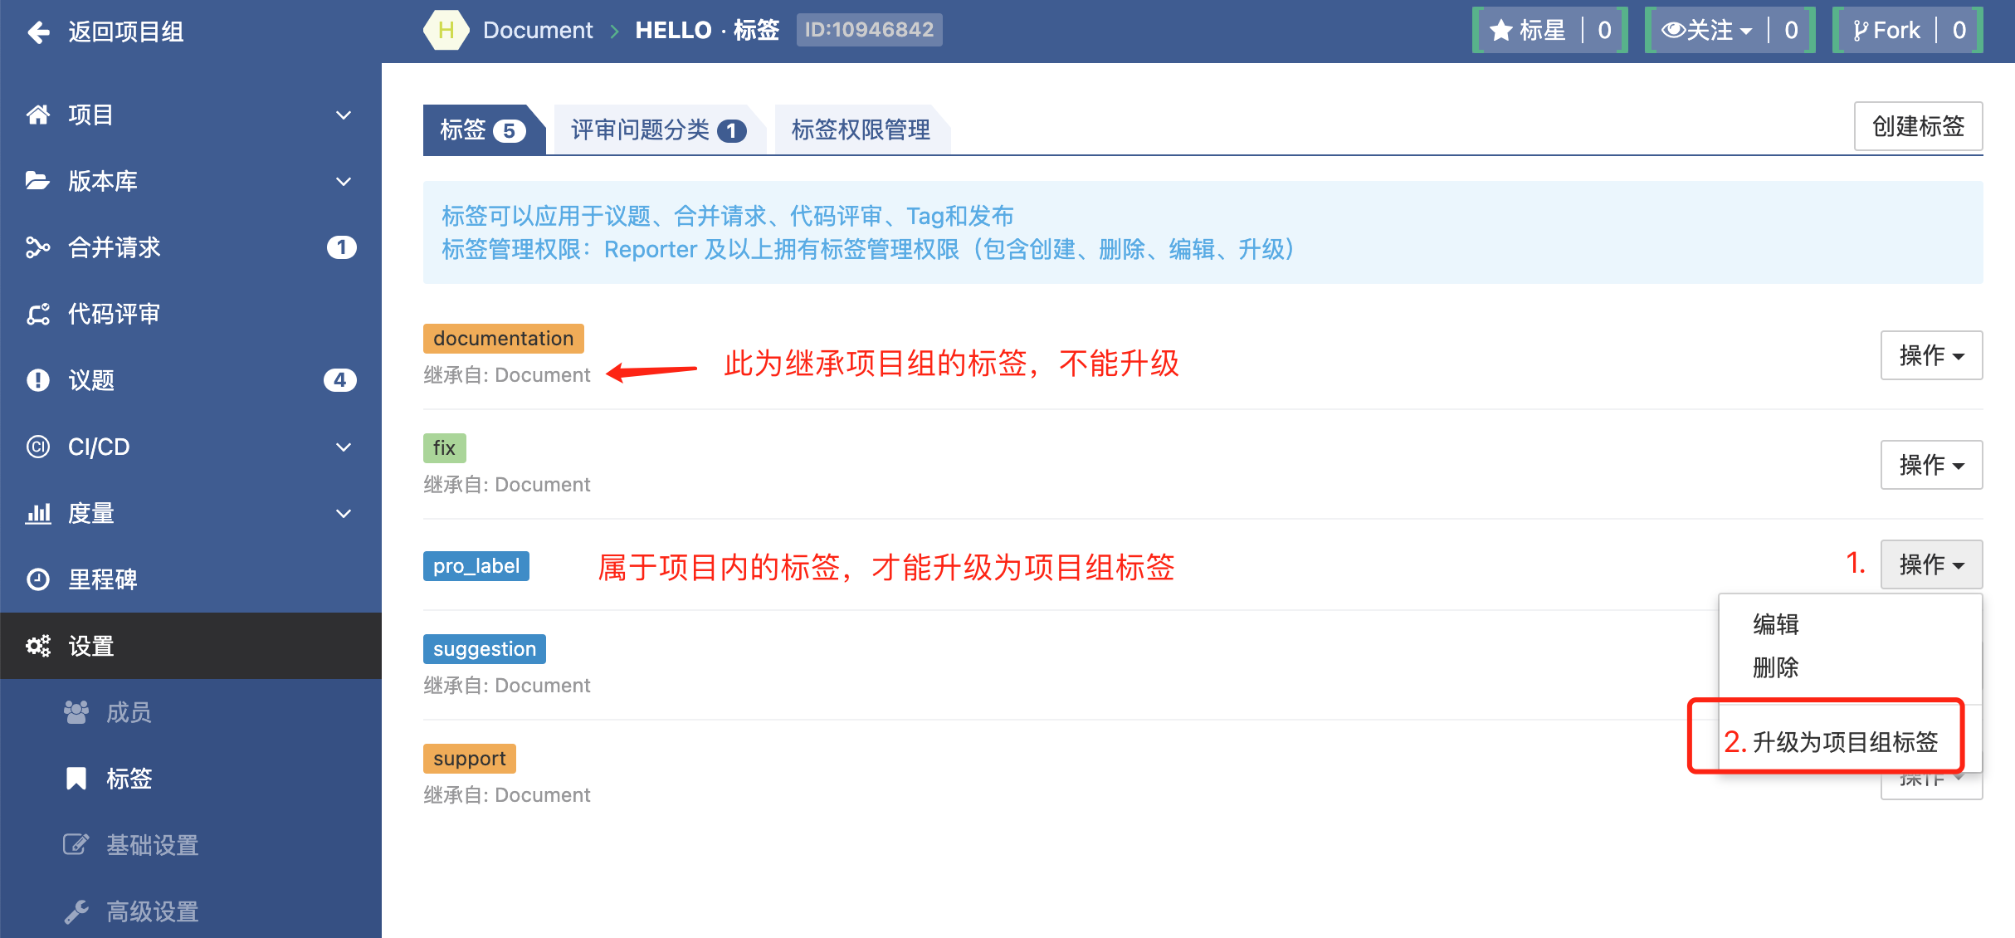Click the blue pro_label tag
Image resolution: width=2015 pixels, height=938 pixels.
[x=476, y=566]
